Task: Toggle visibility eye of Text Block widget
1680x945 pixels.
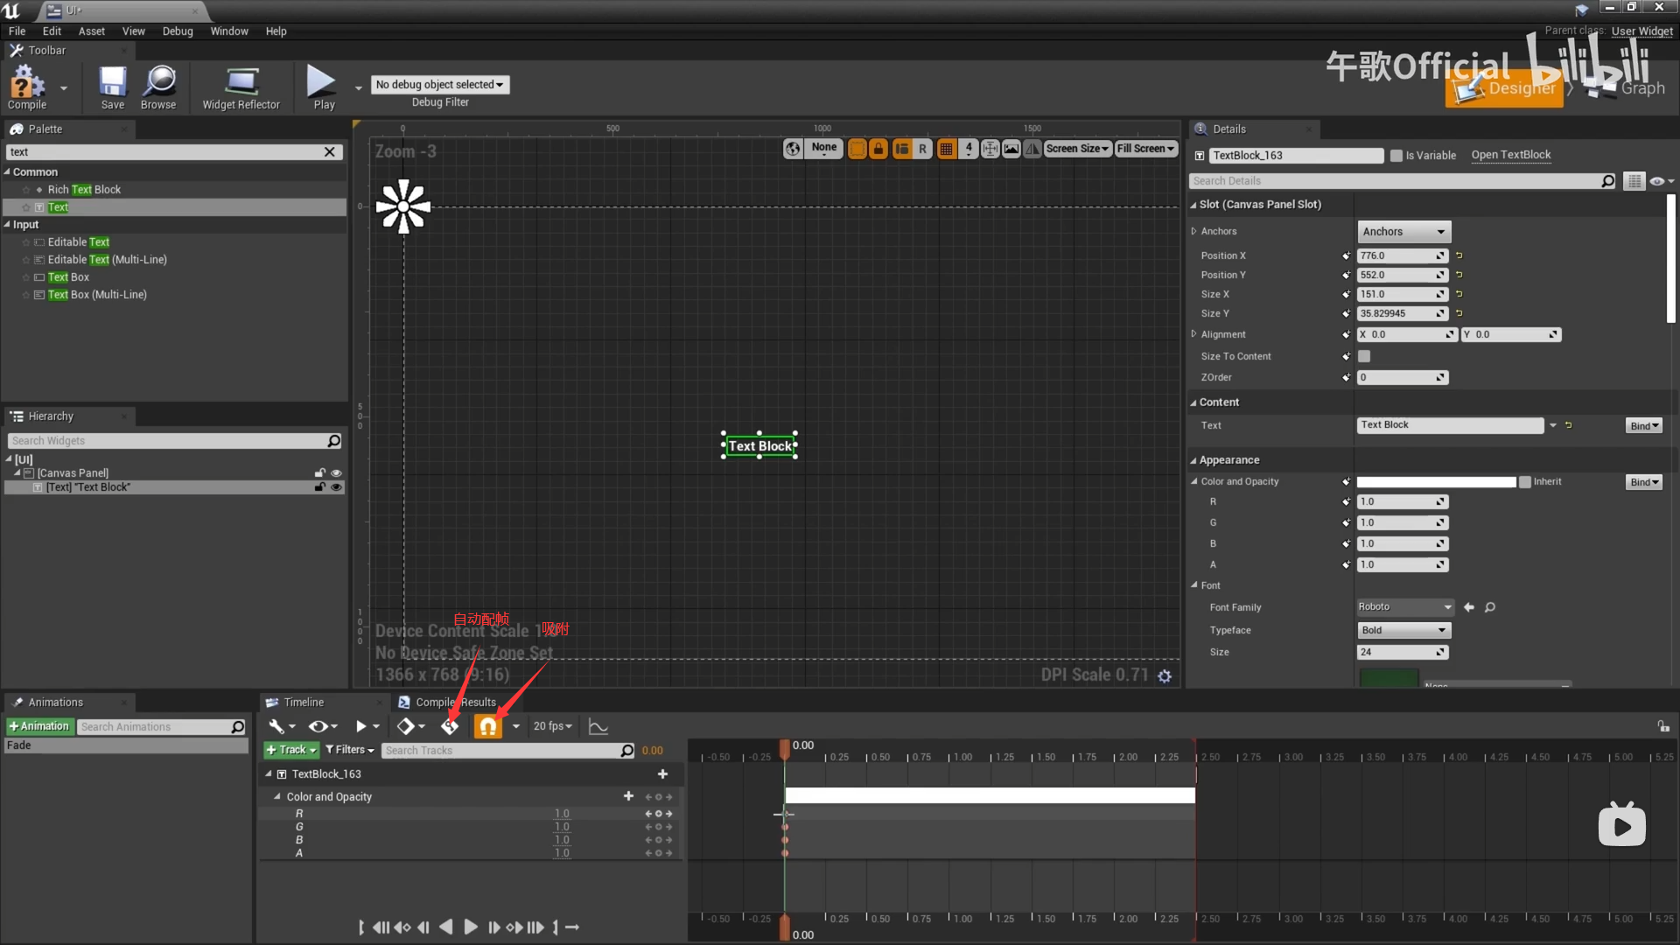Action: [336, 487]
